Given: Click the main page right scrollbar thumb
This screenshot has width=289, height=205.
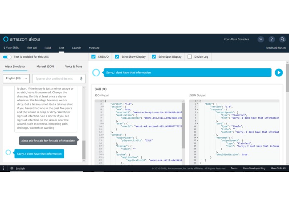Looking at the screenshot, I should click(287, 78).
